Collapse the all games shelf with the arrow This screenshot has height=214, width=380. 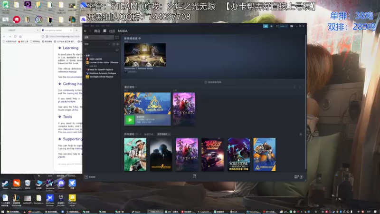(301, 134)
